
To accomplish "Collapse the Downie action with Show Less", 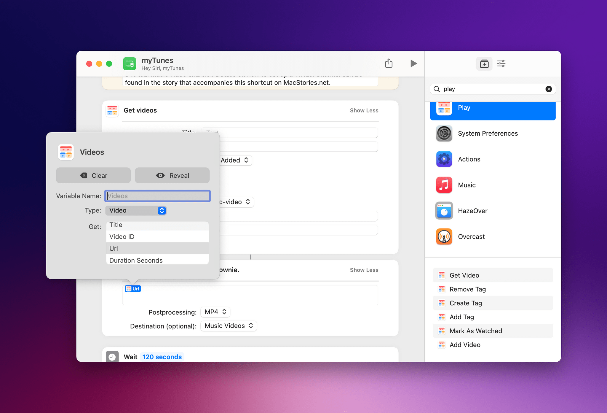I will (364, 270).
